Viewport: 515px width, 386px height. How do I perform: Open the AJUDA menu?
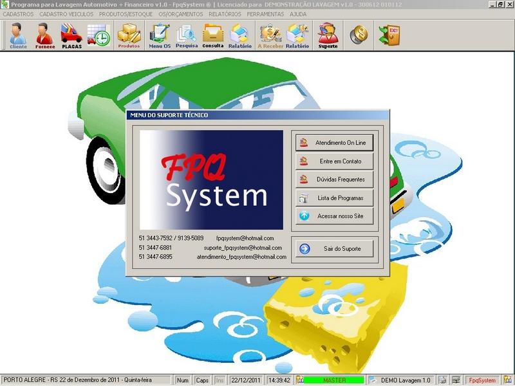[x=298, y=14]
